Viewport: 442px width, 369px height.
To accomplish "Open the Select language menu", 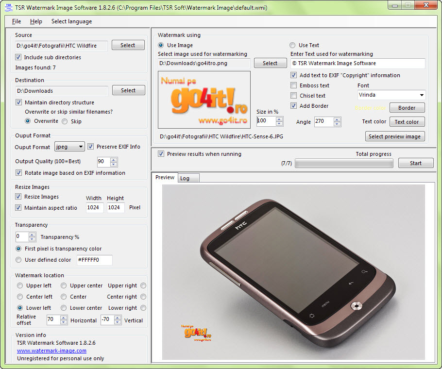I will point(71,21).
